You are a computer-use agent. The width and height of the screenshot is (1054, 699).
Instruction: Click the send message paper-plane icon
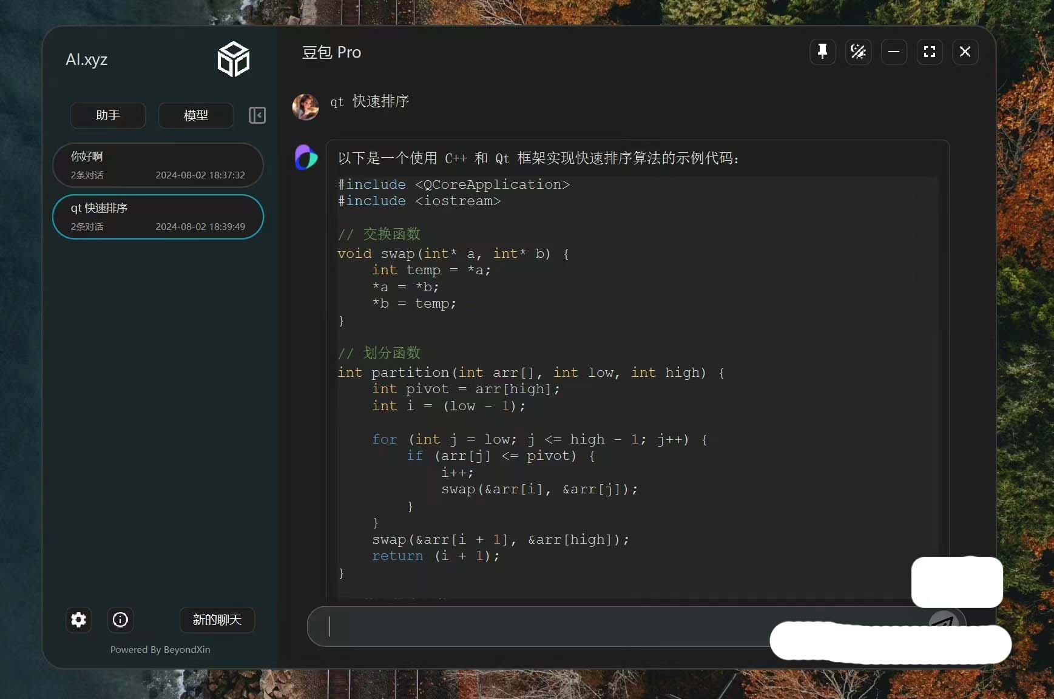coord(944,621)
